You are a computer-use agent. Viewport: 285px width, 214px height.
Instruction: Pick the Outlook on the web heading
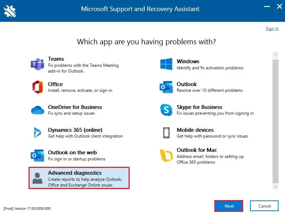point(72,153)
